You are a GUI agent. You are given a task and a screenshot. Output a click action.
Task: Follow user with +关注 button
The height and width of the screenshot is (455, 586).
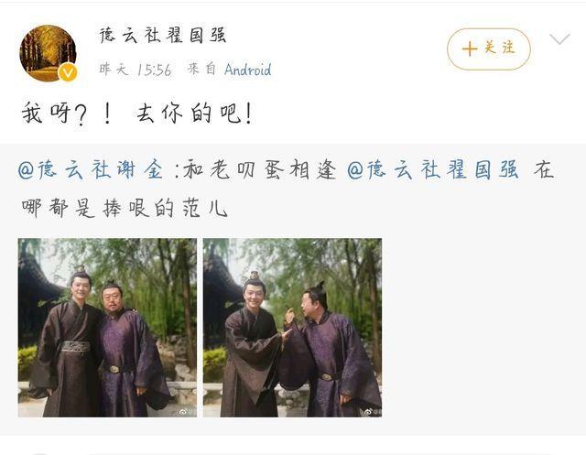click(x=489, y=49)
